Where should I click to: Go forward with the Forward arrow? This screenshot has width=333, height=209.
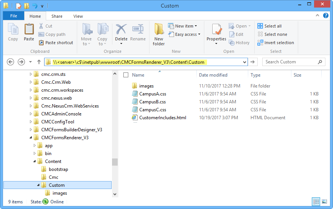[x=21, y=62]
